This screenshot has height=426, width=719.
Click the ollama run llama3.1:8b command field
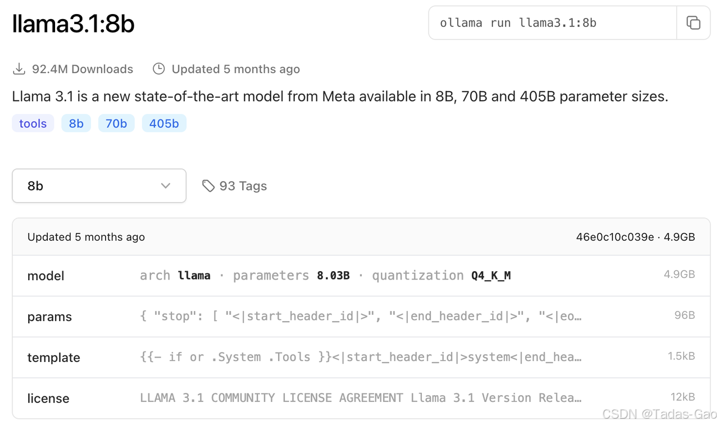553,23
